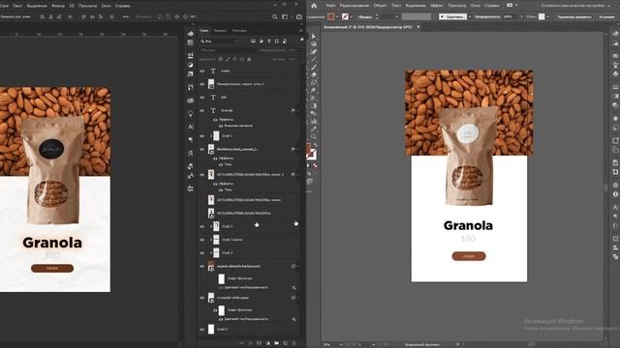
Task: Open Creative Cloud Libraries icon in Photoshop dock
Action: 191,101
